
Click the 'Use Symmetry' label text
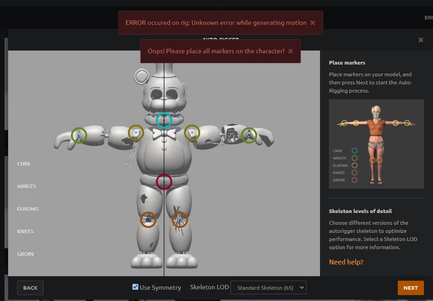[x=160, y=287]
